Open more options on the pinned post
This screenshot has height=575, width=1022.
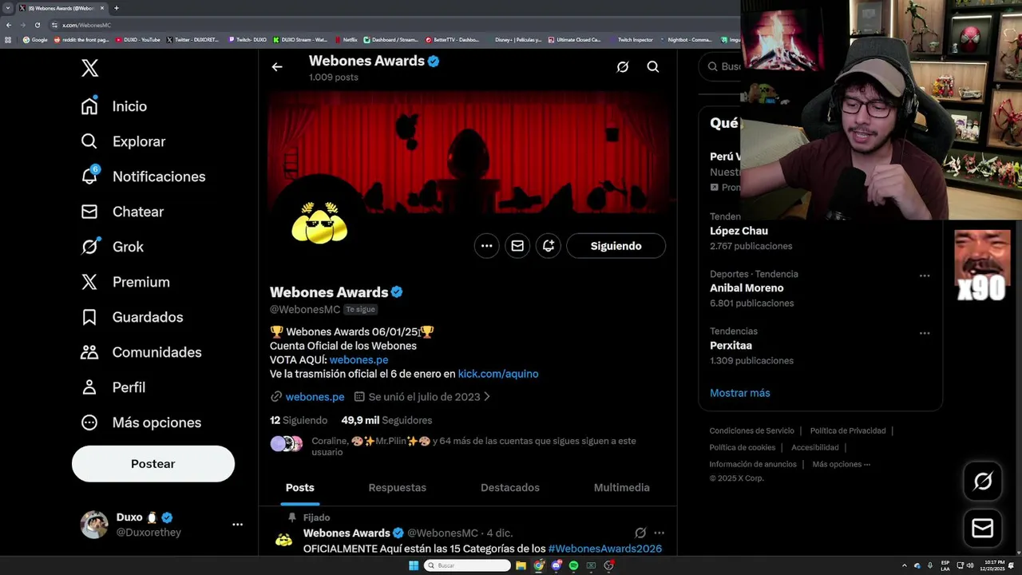(x=660, y=533)
